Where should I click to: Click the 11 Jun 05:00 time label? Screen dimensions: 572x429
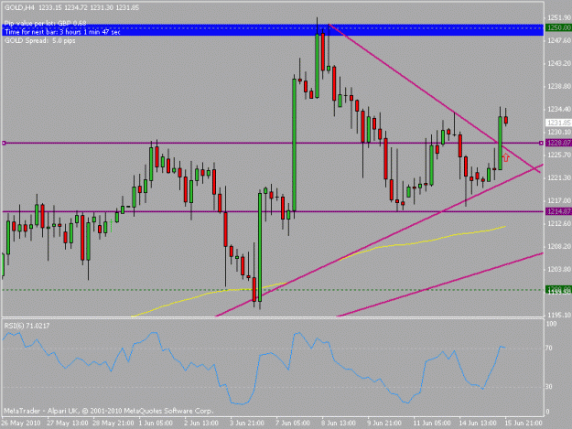click(x=432, y=424)
